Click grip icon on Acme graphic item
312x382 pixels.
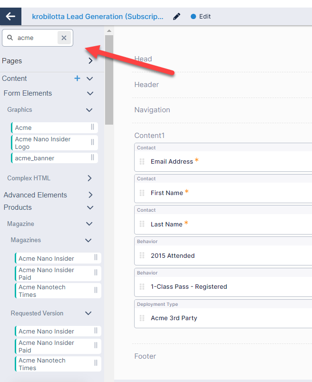[92, 127]
